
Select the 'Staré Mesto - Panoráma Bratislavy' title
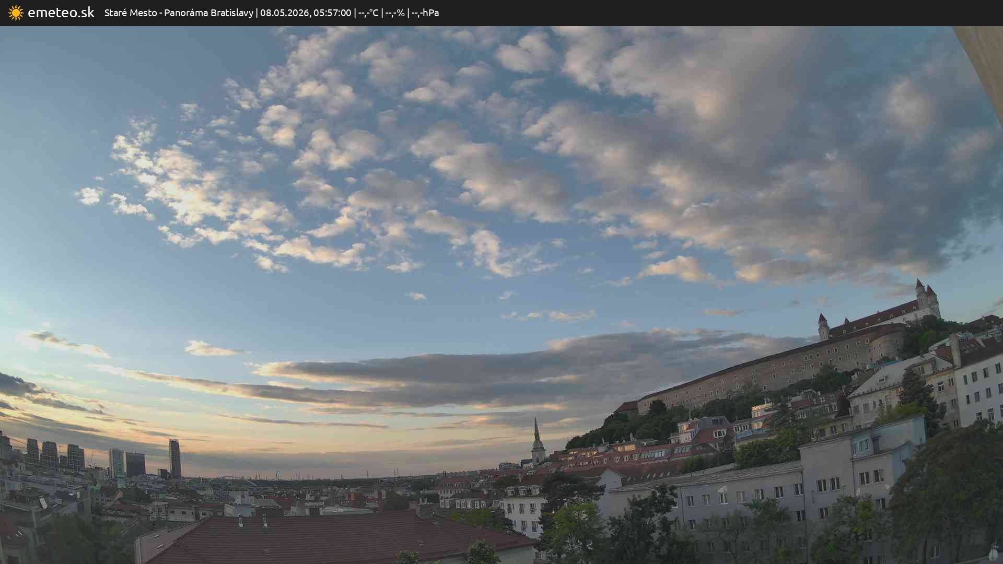(179, 13)
